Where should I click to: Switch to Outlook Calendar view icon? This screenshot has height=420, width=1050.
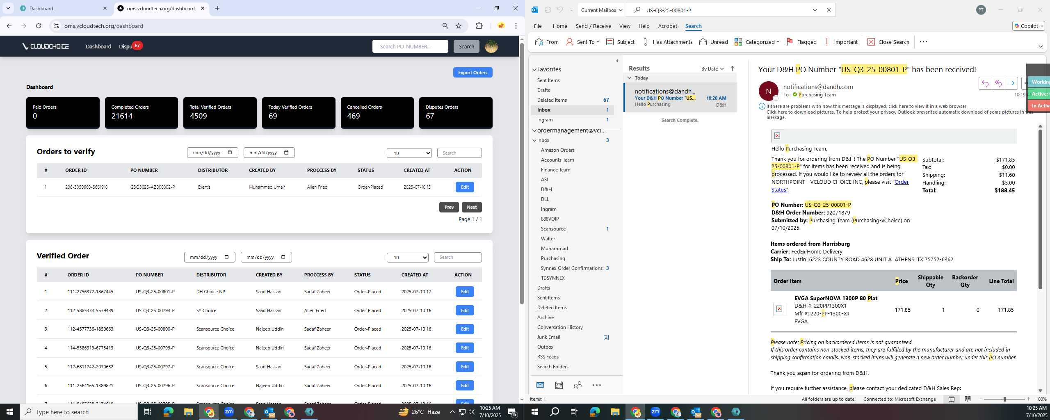tap(559, 385)
